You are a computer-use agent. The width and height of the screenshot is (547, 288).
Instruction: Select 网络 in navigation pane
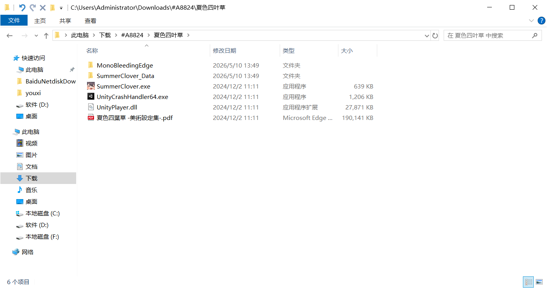click(28, 252)
